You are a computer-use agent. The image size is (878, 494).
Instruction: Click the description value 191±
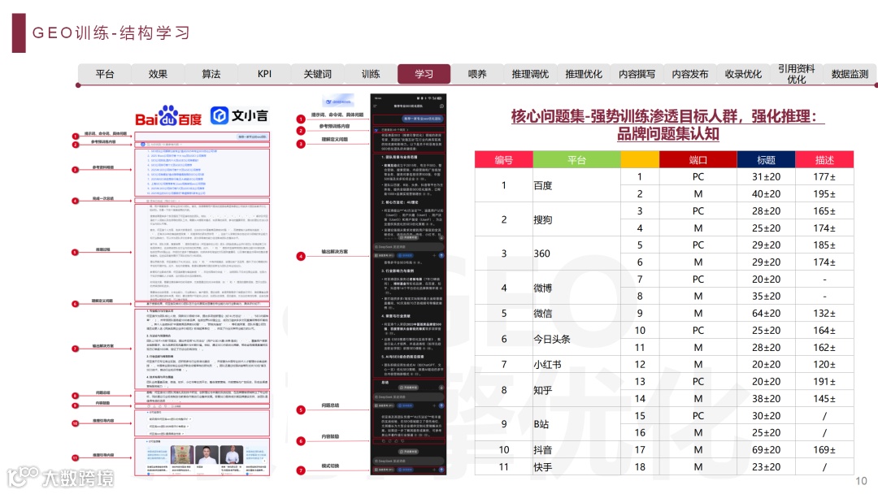click(824, 382)
